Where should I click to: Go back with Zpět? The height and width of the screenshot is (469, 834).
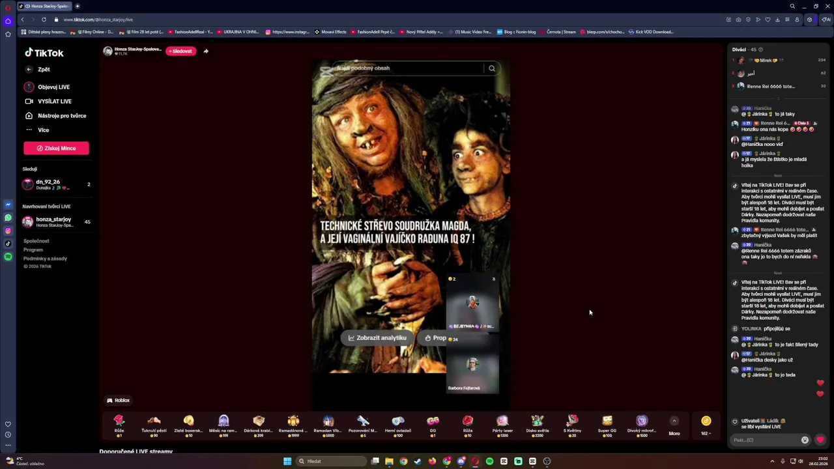pyautogui.click(x=38, y=69)
